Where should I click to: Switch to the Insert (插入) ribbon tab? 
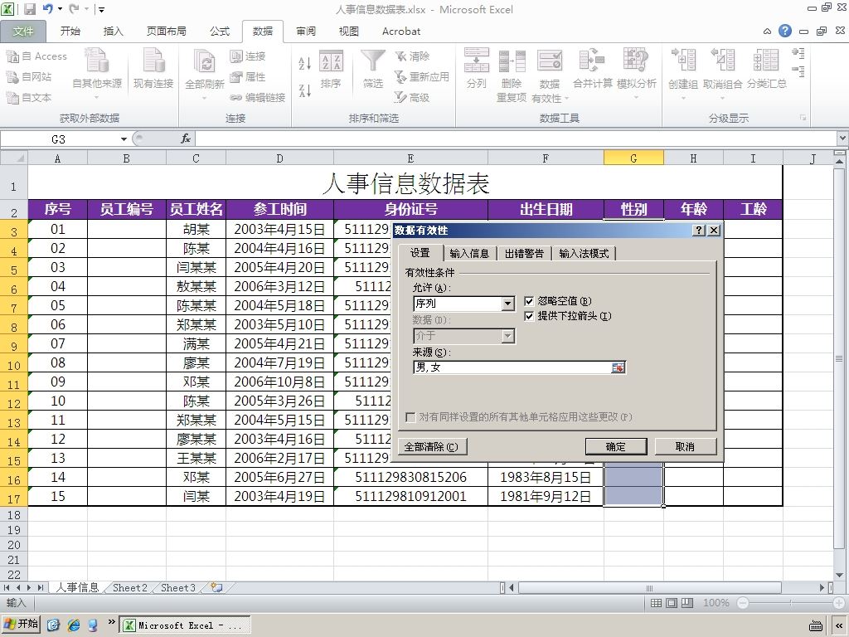point(113,32)
